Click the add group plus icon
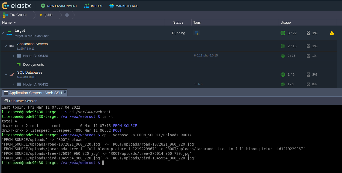The height and width of the screenshot is (173, 342). coord(67,15)
